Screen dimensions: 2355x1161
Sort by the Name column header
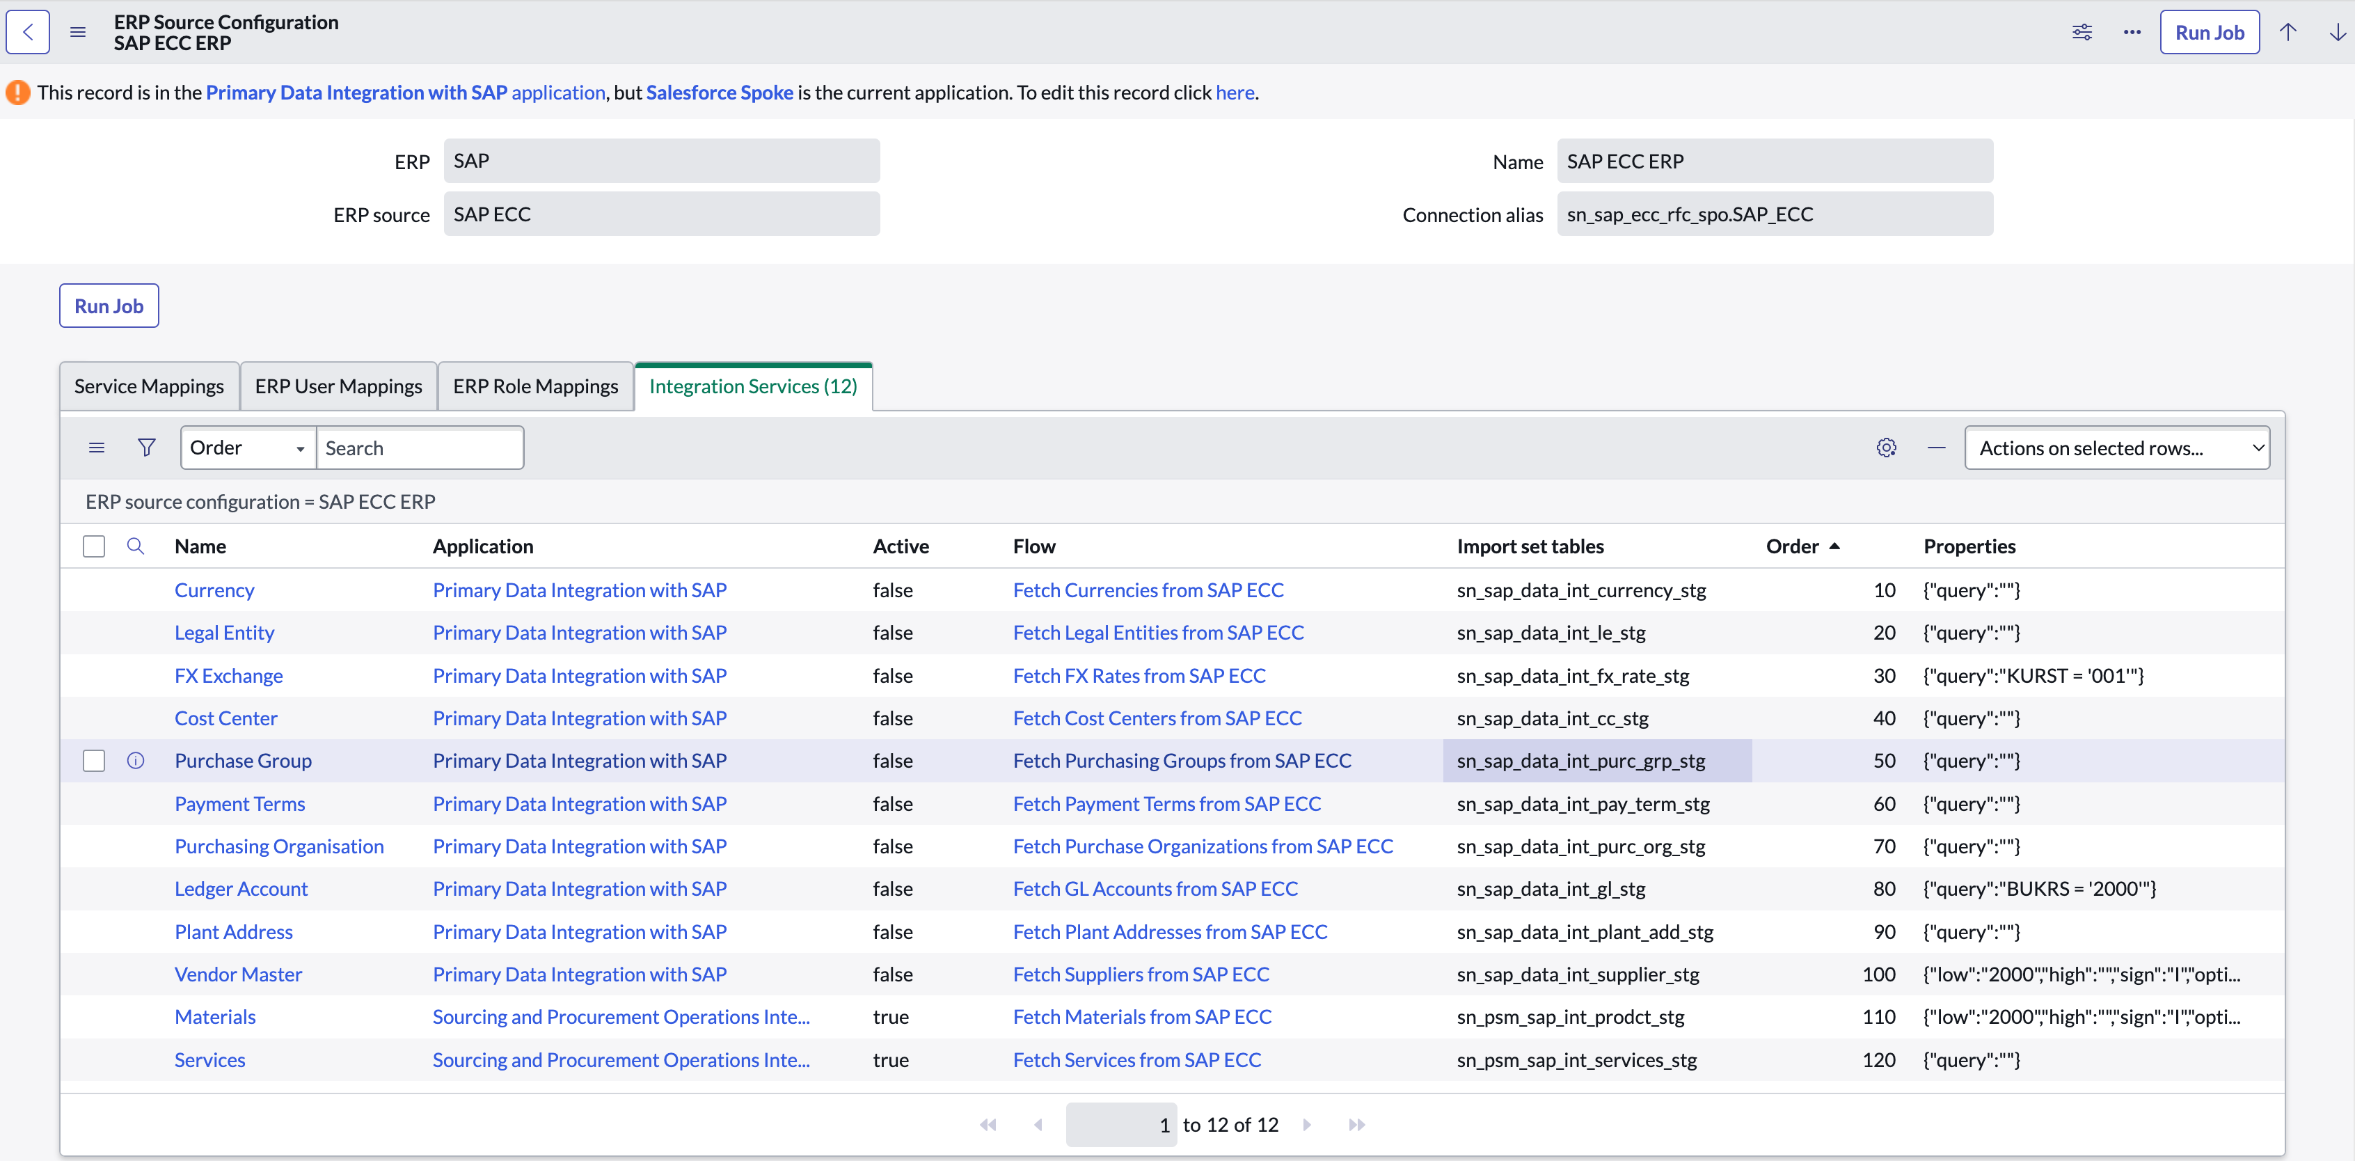200,546
